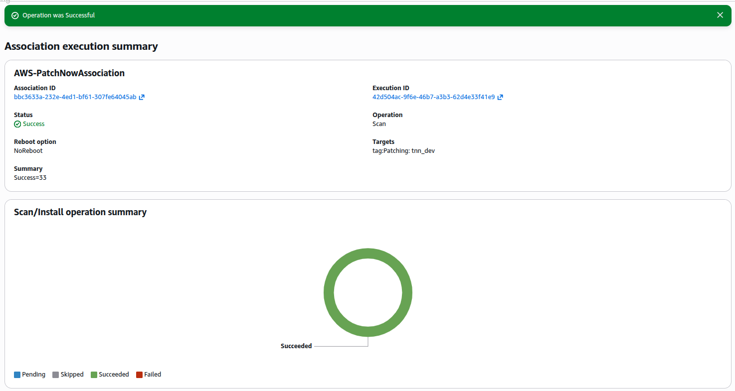Open the Association ID bbc3633a link

pyautogui.click(x=75, y=97)
